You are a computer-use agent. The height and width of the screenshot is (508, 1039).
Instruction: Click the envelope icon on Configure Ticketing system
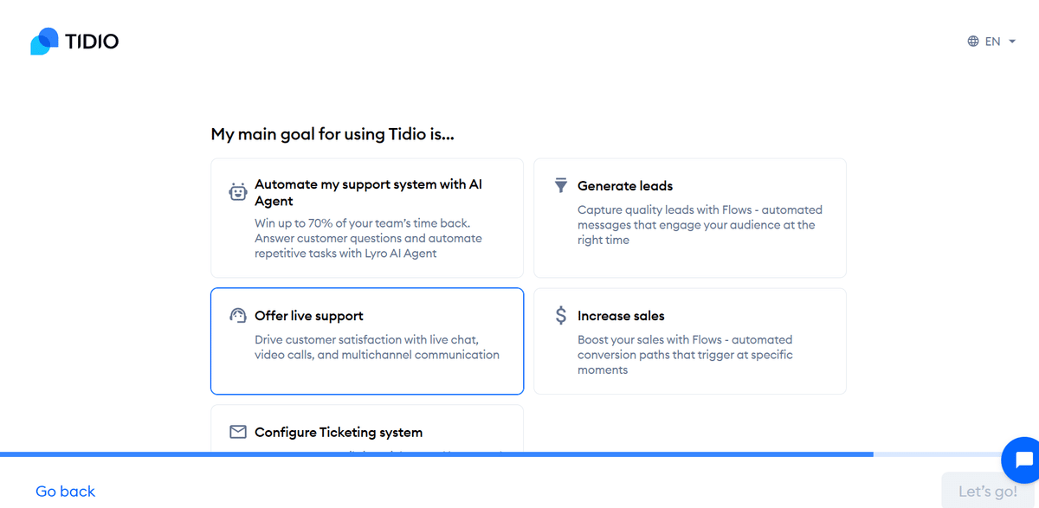pyautogui.click(x=238, y=431)
